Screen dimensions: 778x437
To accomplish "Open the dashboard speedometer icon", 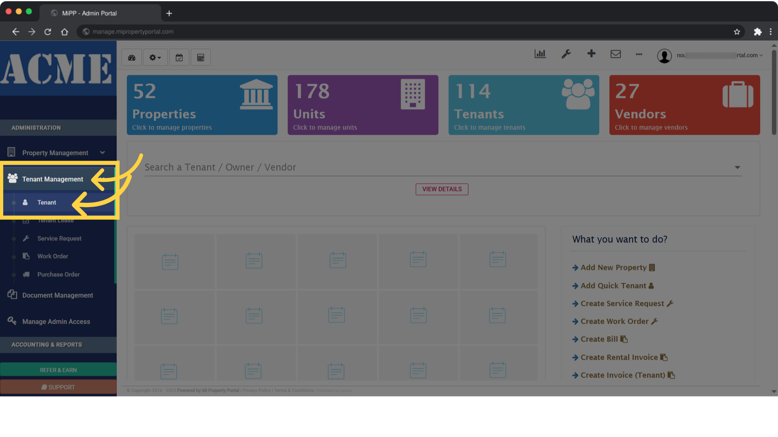I will [131, 57].
